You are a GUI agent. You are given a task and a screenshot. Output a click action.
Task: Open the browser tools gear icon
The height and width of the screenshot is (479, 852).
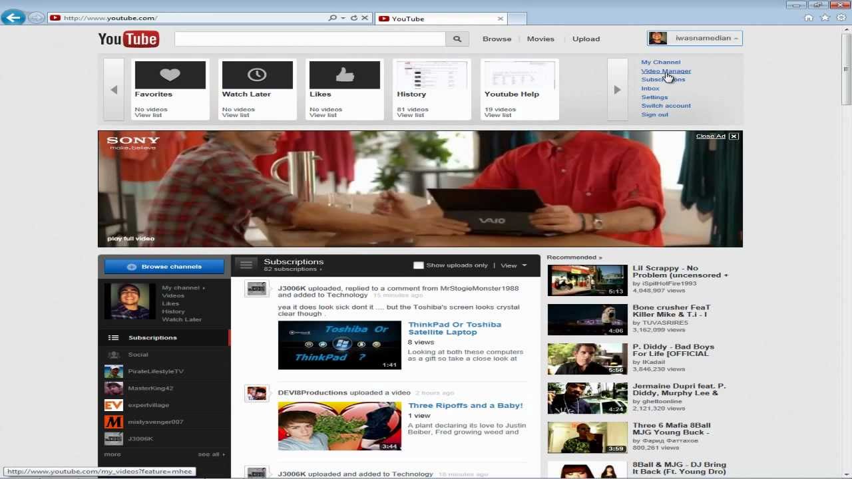(841, 18)
